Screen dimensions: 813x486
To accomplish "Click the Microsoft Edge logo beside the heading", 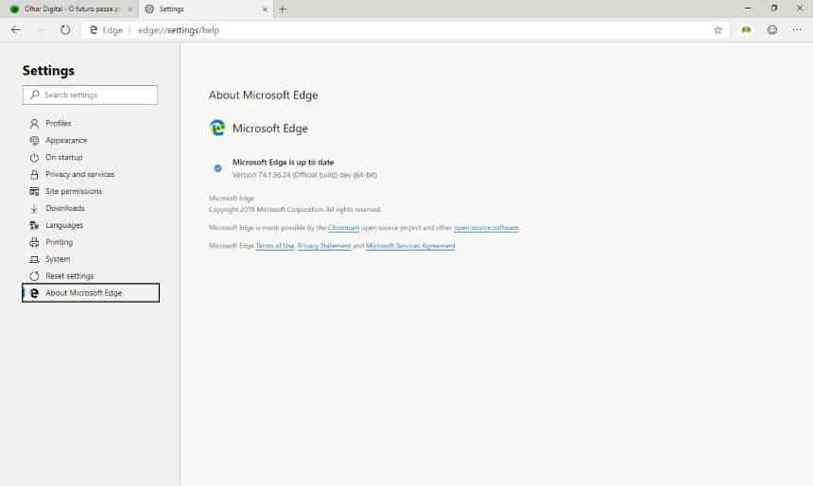I will click(217, 128).
